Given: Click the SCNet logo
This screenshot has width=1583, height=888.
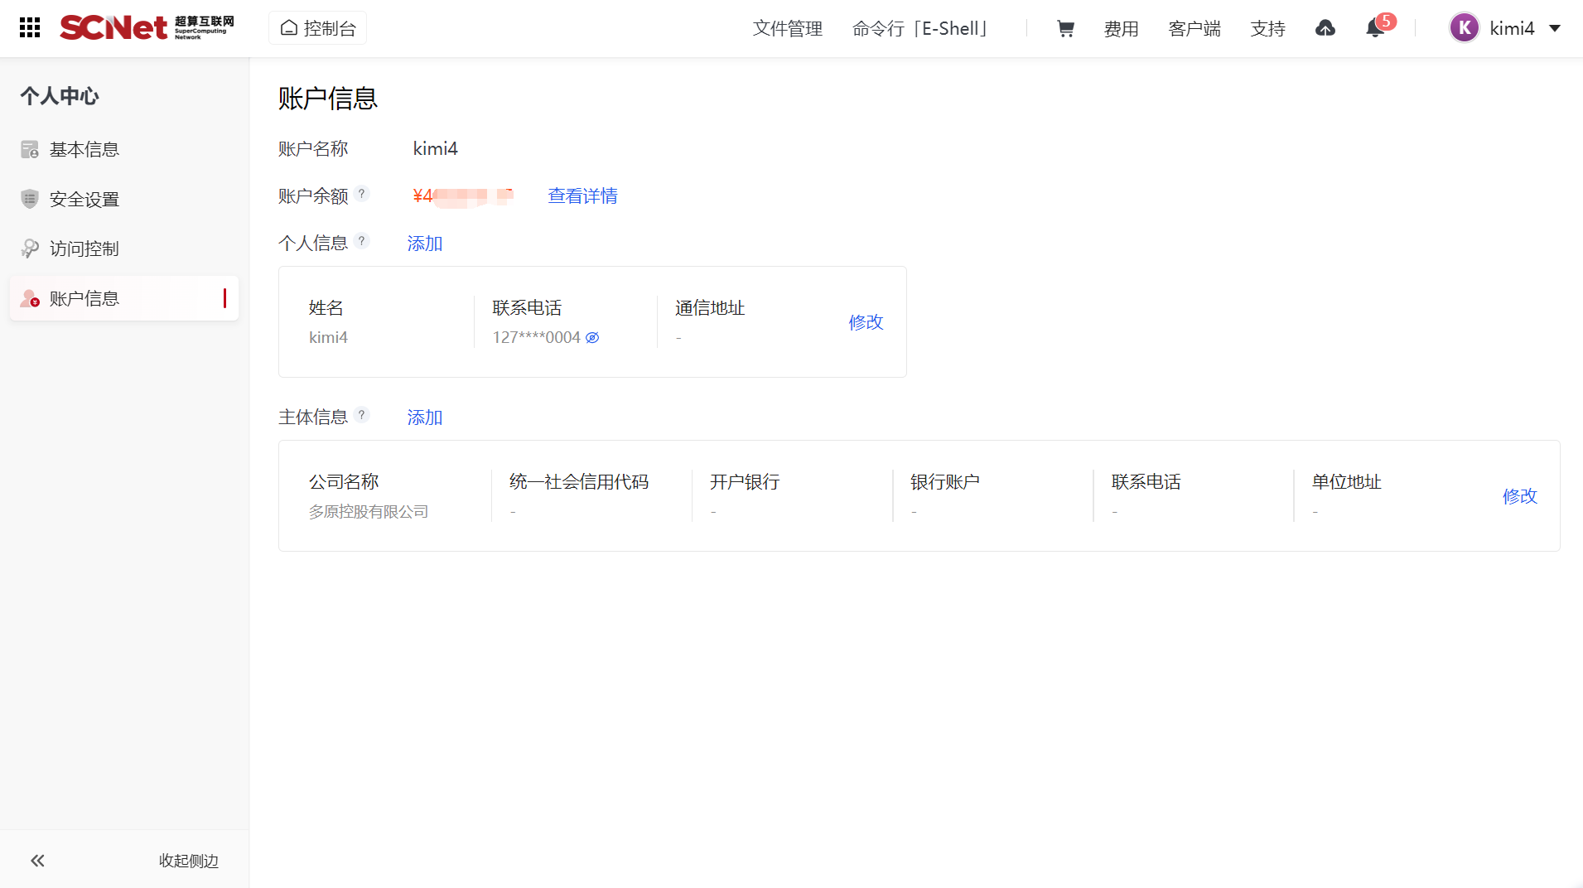Looking at the screenshot, I should pyautogui.click(x=147, y=28).
